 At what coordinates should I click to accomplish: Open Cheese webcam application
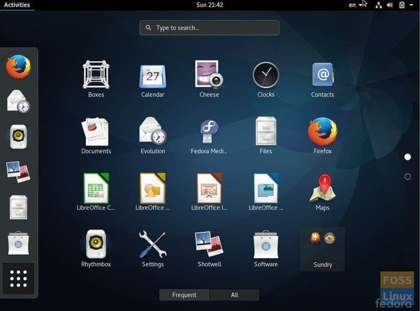209,80
